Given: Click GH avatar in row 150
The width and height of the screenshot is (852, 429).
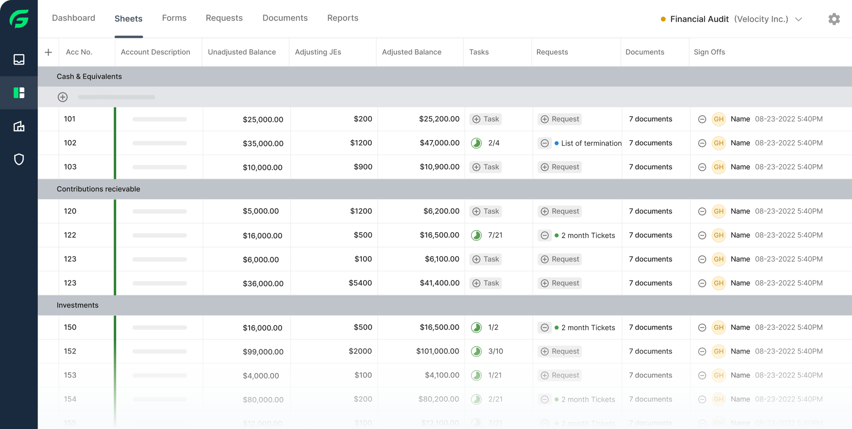Looking at the screenshot, I should pyautogui.click(x=719, y=328).
